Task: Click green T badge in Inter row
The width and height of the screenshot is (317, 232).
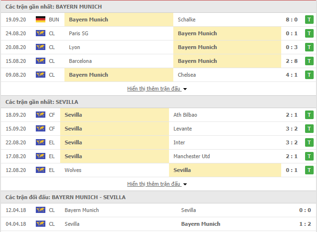Action: click(309, 142)
